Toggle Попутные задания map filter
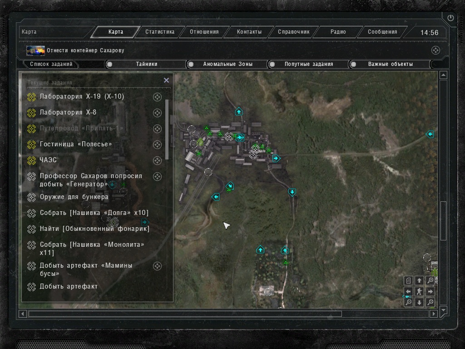 (x=308, y=64)
